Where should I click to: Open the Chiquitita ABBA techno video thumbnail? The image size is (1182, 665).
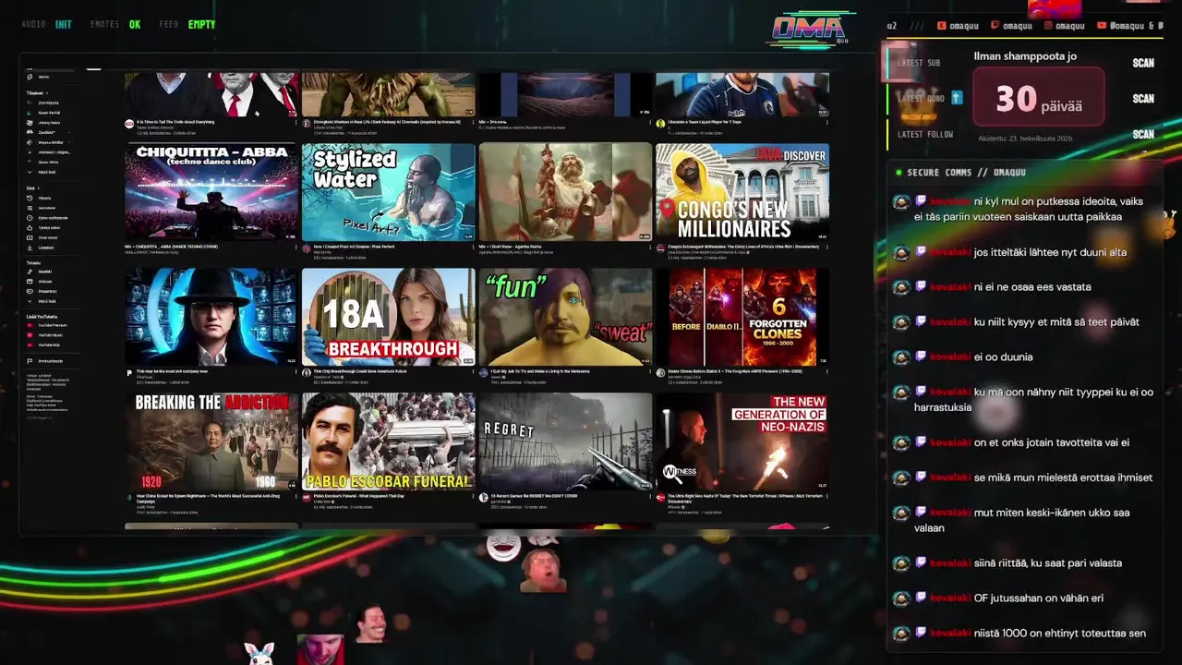pos(211,192)
